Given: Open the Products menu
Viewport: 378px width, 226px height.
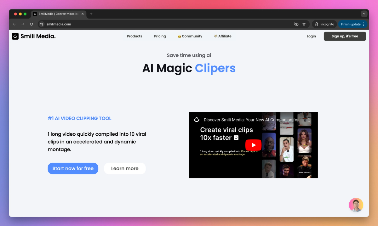Looking at the screenshot, I should [x=135, y=36].
